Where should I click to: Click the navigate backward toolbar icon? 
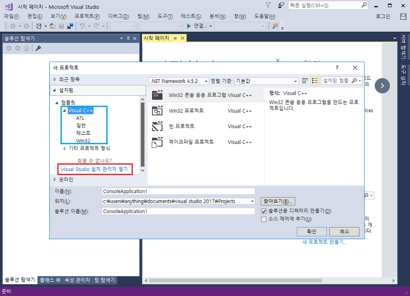tap(13, 26)
